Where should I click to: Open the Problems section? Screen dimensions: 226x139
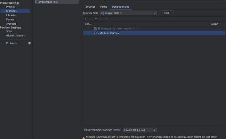(12, 43)
